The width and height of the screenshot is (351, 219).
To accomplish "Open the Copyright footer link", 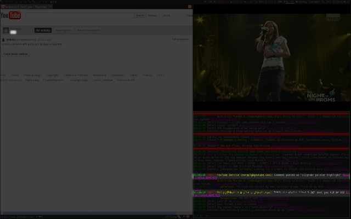I will (x=52, y=76).
